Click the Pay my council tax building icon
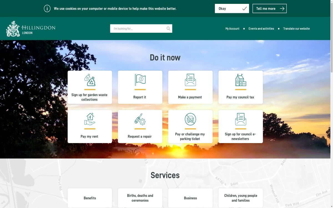The width and height of the screenshot is (333, 208). (240, 80)
